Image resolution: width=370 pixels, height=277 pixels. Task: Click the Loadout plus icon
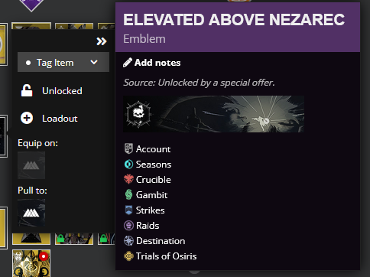click(27, 118)
